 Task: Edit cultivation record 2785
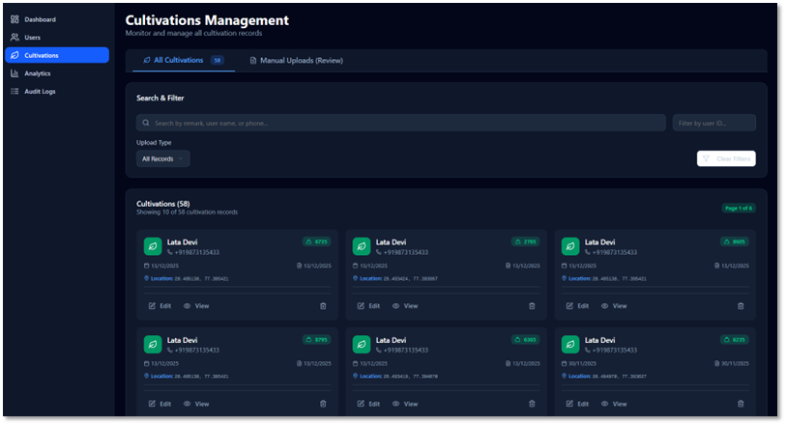point(368,306)
